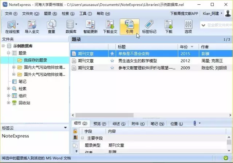The height and width of the screenshot is (163, 233).
Task: Click the copy icon in details panel
Action: (x=75, y=145)
